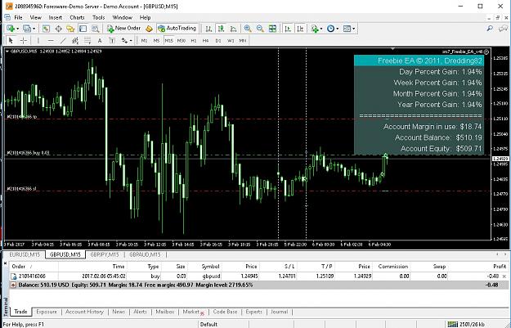Viewport: 511px width, 328px height.
Task: Select the Fibonacci retracement tool
Action: click(87, 40)
